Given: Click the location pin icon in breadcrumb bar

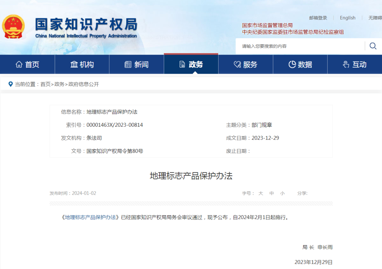Looking at the screenshot, I should point(10,84).
